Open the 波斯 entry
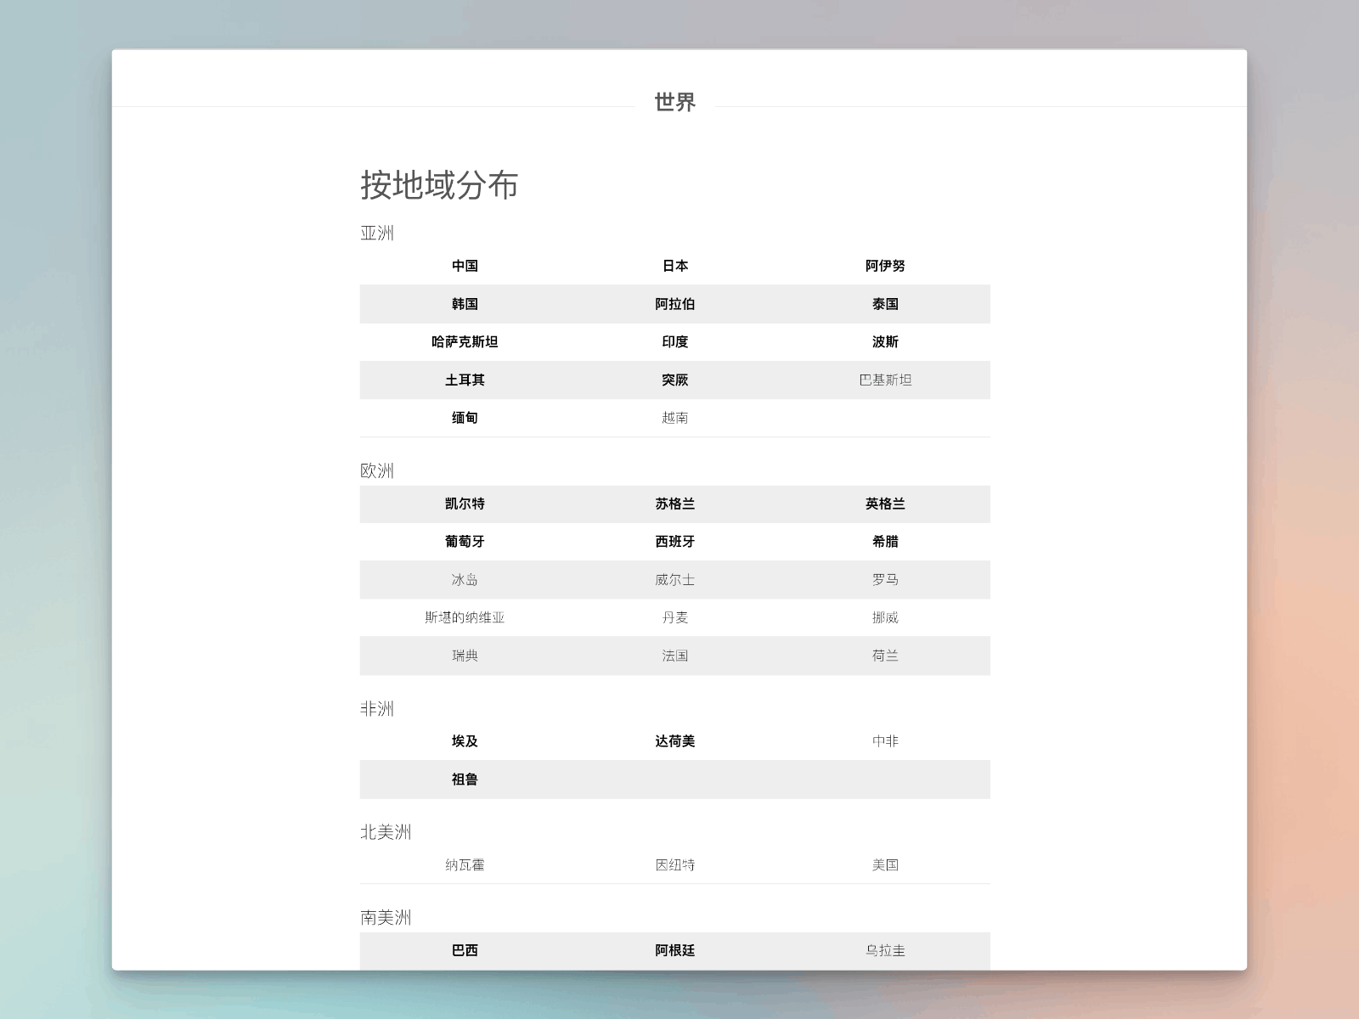This screenshot has width=1359, height=1019. pyautogui.click(x=885, y=342)
